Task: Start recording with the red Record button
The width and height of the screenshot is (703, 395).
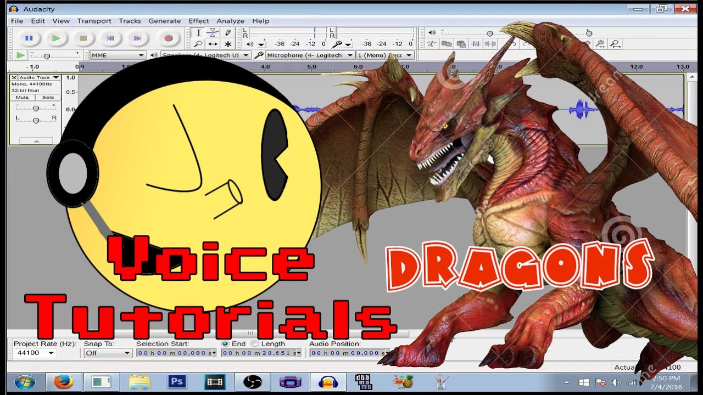Action: pyautogui.click(x=169, y=38)
